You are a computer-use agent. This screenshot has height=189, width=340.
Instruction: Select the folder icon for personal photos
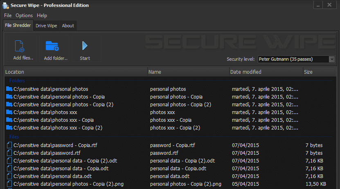(9, 89)
